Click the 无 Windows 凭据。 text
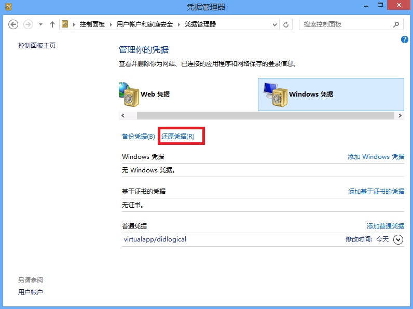 [148, 170]
